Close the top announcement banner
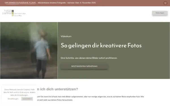 [x=165, y=3]
